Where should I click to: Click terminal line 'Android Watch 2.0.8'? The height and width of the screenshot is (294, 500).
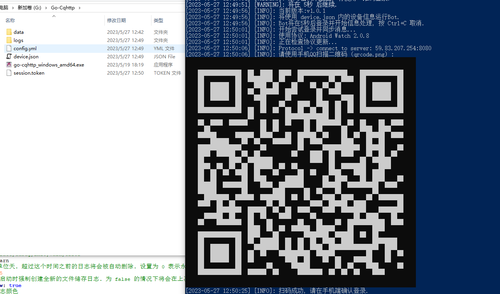tap(278, 36)
